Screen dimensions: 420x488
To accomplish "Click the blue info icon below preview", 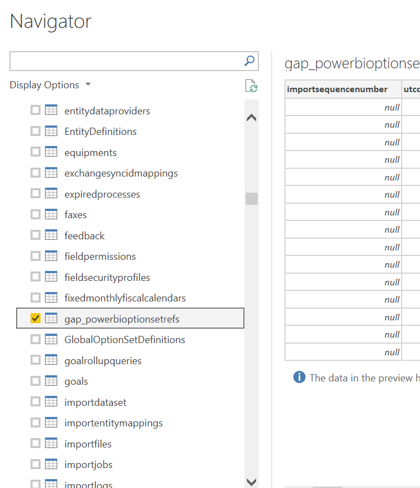I will [x=299, y=377].
